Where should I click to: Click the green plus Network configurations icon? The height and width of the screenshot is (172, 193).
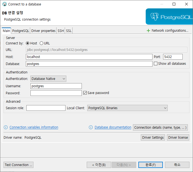pos(148,31)
